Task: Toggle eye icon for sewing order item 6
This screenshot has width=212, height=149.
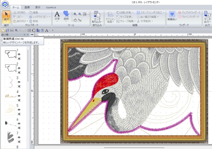Action: [19, 124]
